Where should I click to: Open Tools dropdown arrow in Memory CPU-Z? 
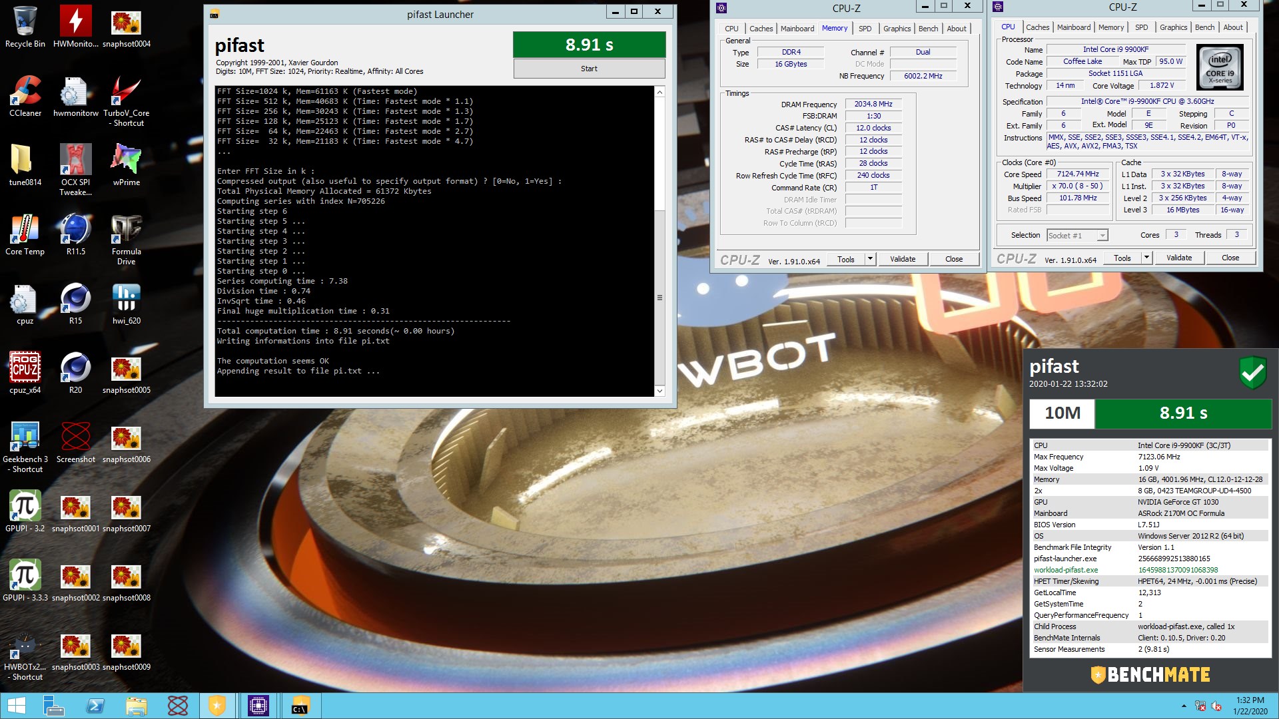click(x=870, y=259)
